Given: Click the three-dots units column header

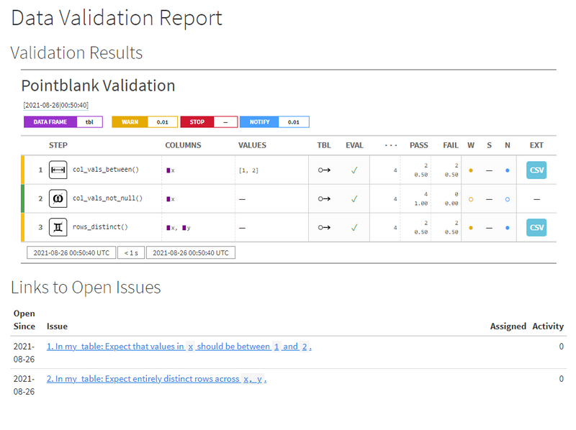Looking at the screenshot, I should pyautogui.click(x=391, y=145).
